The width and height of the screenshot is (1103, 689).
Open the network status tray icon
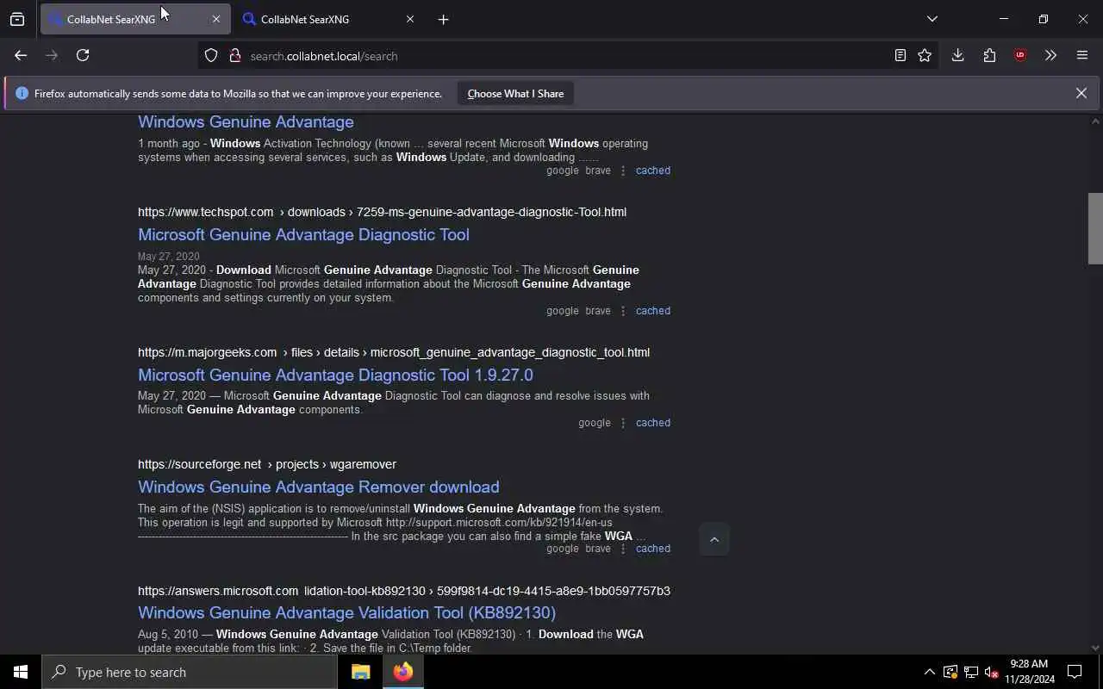click(971, 672)
